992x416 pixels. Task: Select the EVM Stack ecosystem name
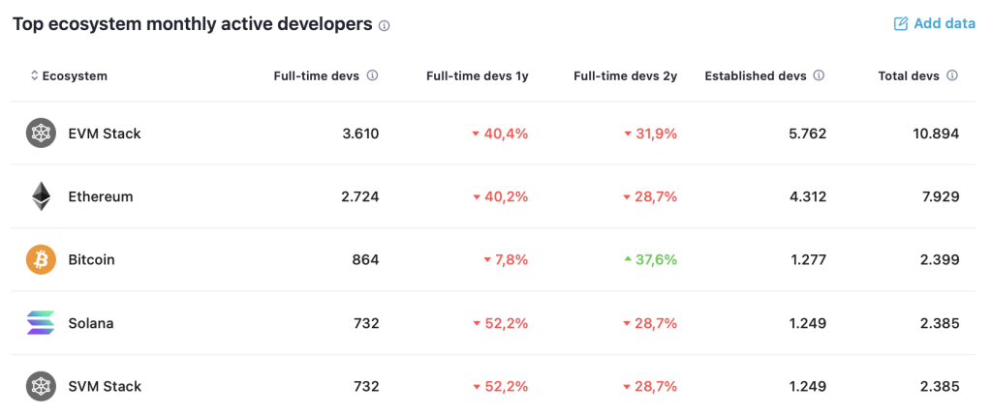(105, 134)
